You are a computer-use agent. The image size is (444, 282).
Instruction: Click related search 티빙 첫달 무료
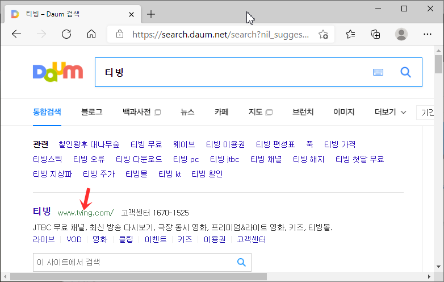coord(359,159)
